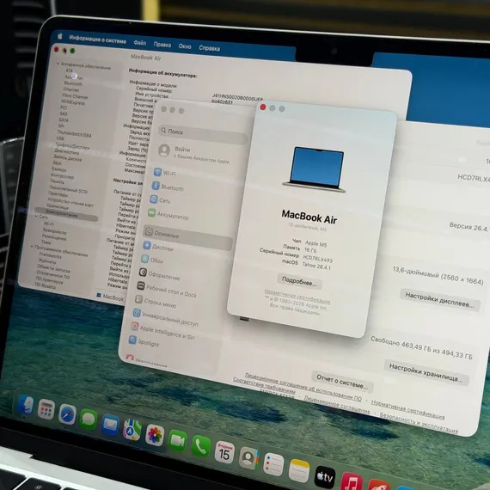
Task: Open the Окно menu
Action: click(x=185, y=46)
